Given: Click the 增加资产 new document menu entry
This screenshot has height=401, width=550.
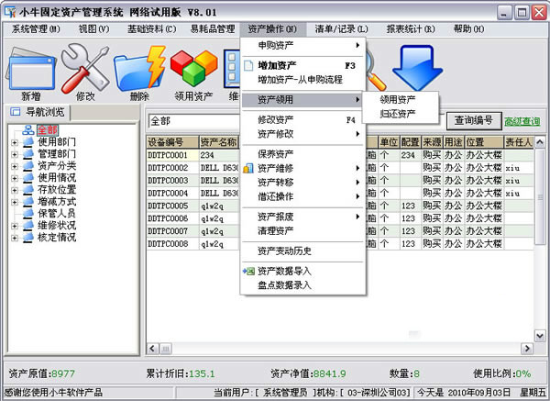Looking at the screenshot, I should pyautogui.click(x=276, y=66).
